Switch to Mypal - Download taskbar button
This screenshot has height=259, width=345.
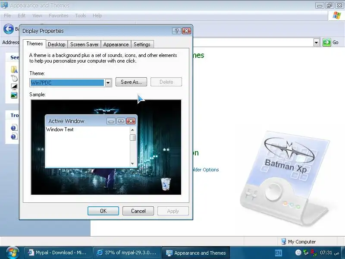point(57,253)
